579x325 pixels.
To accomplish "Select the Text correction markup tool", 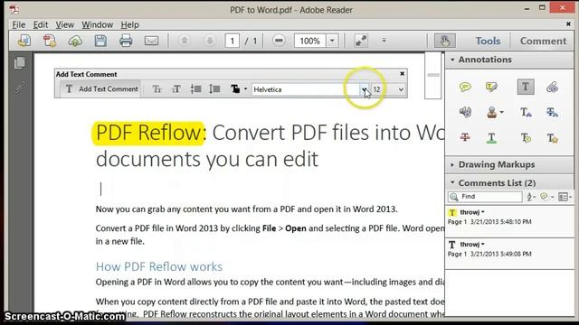I will (x=553, y=138).
